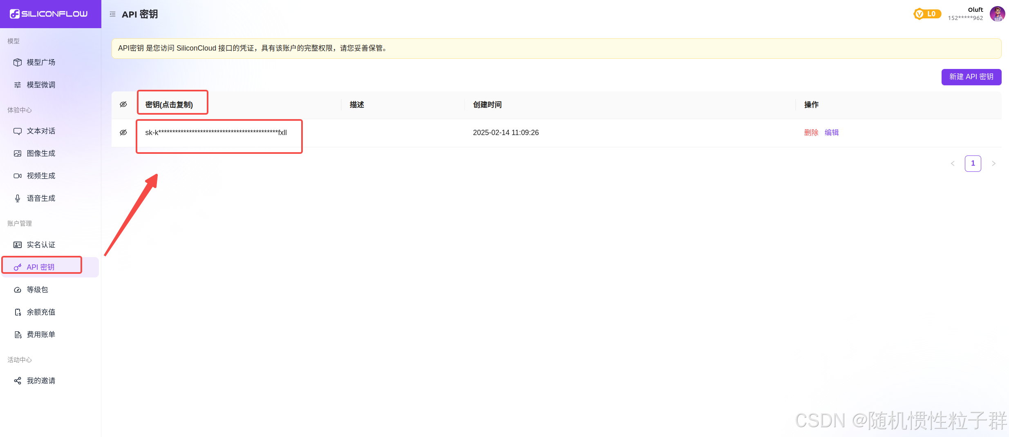
Task: Click the SiliconFlow logo
Action: [x=49, y=14]
